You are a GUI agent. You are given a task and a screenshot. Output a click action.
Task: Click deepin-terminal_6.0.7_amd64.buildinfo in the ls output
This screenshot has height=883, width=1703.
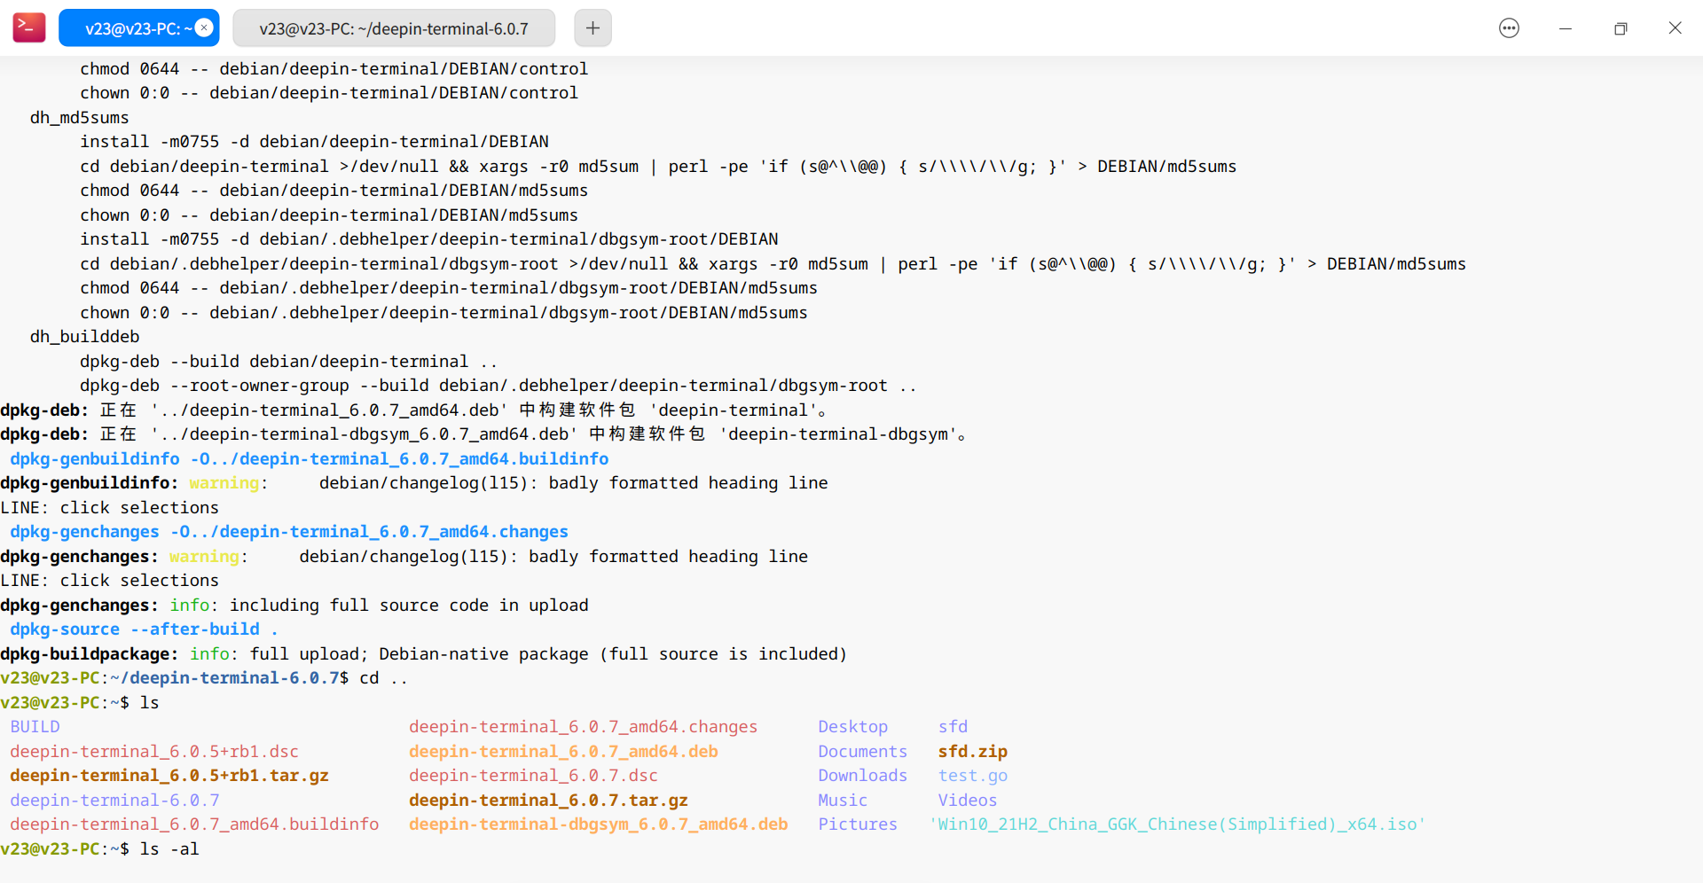(x=194, y=824)
